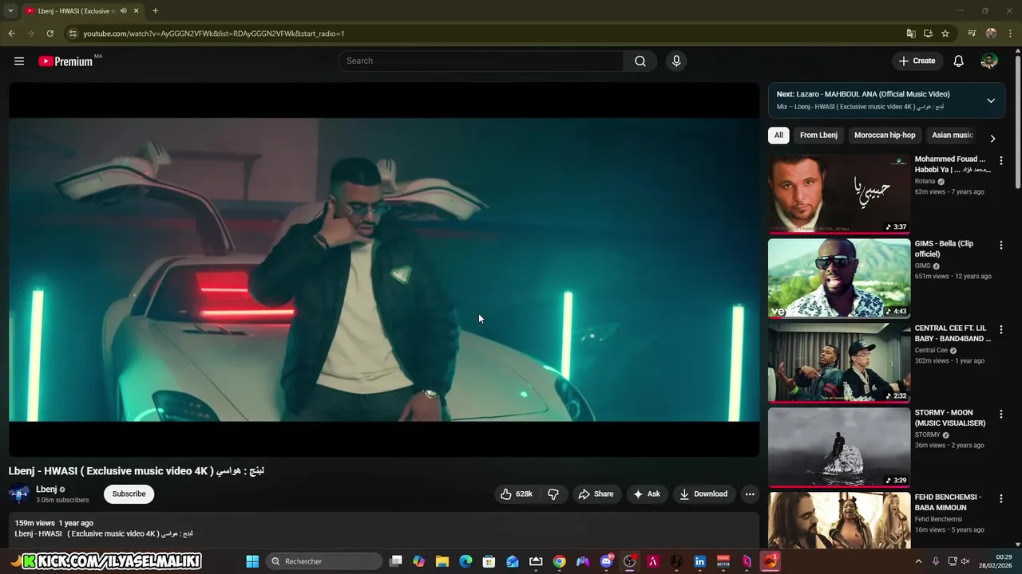This screenshot has height=574, width=1022.
Task: Open Lbenj channel name link
Action: click(46, 489)
